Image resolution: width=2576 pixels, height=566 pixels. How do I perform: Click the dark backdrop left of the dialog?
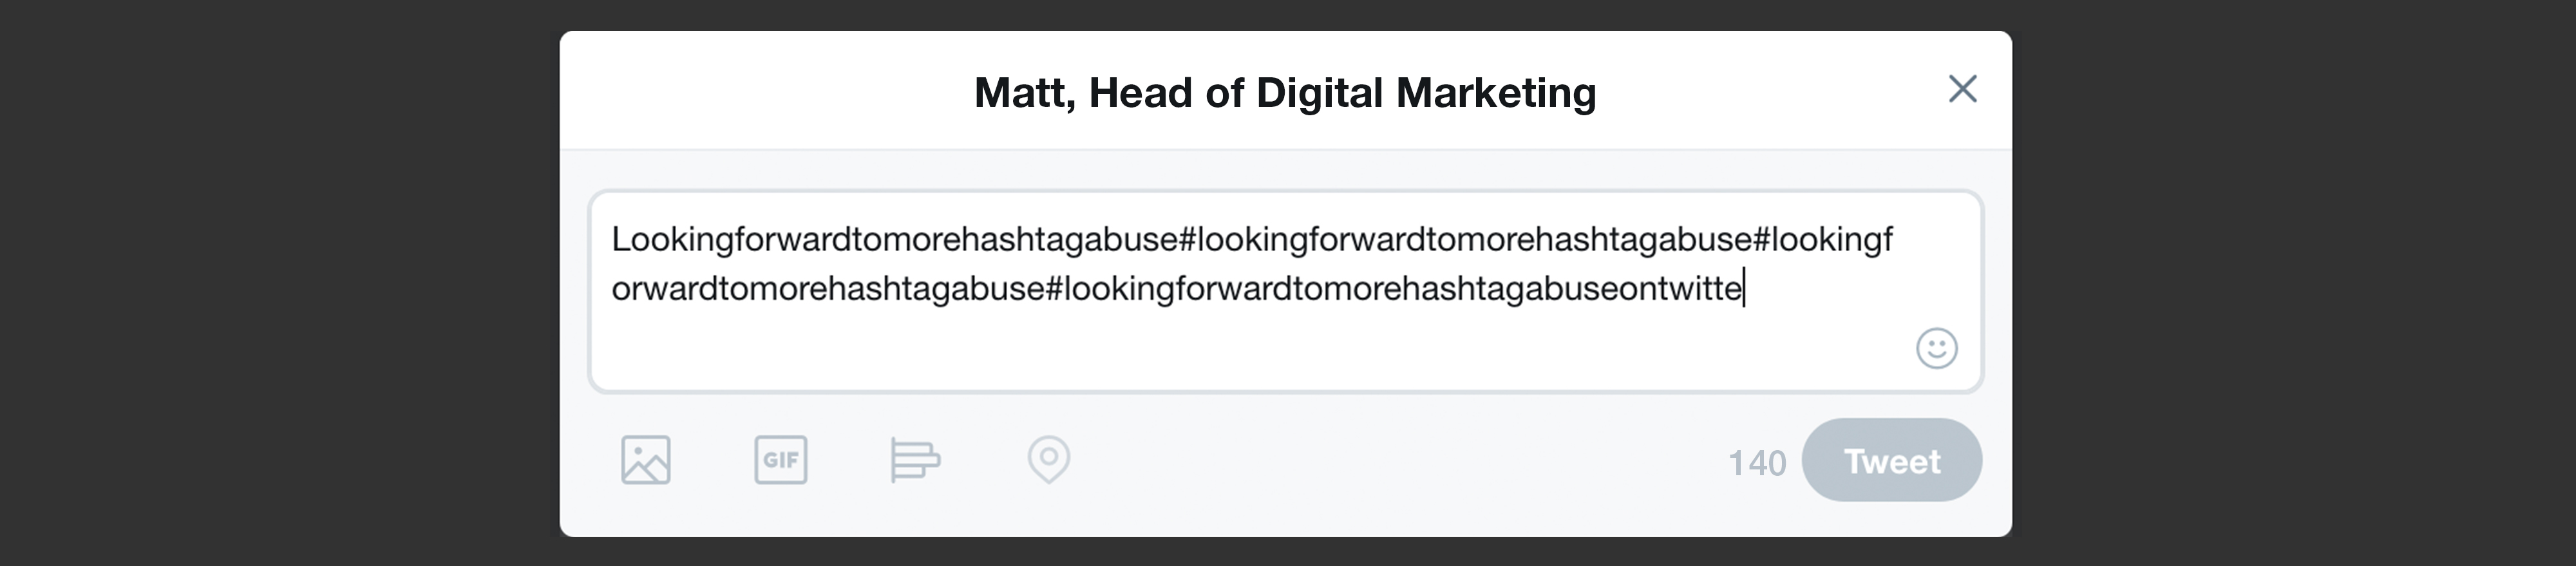[x=280, y=283]
